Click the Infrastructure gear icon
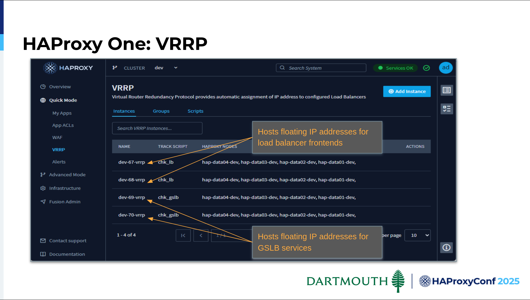Image resolution: width=530 pixels, height=300 pixels. pyautogui.click(x=43, y=188)
